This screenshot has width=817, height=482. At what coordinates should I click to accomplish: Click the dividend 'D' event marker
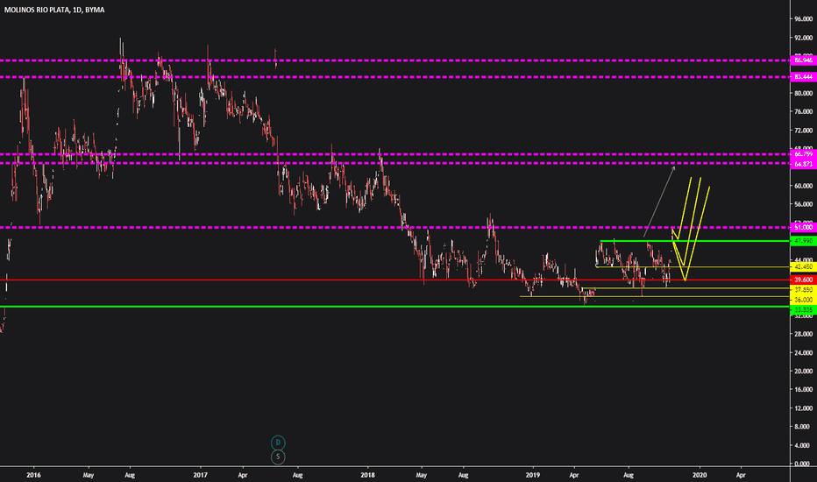coord(278,443)
